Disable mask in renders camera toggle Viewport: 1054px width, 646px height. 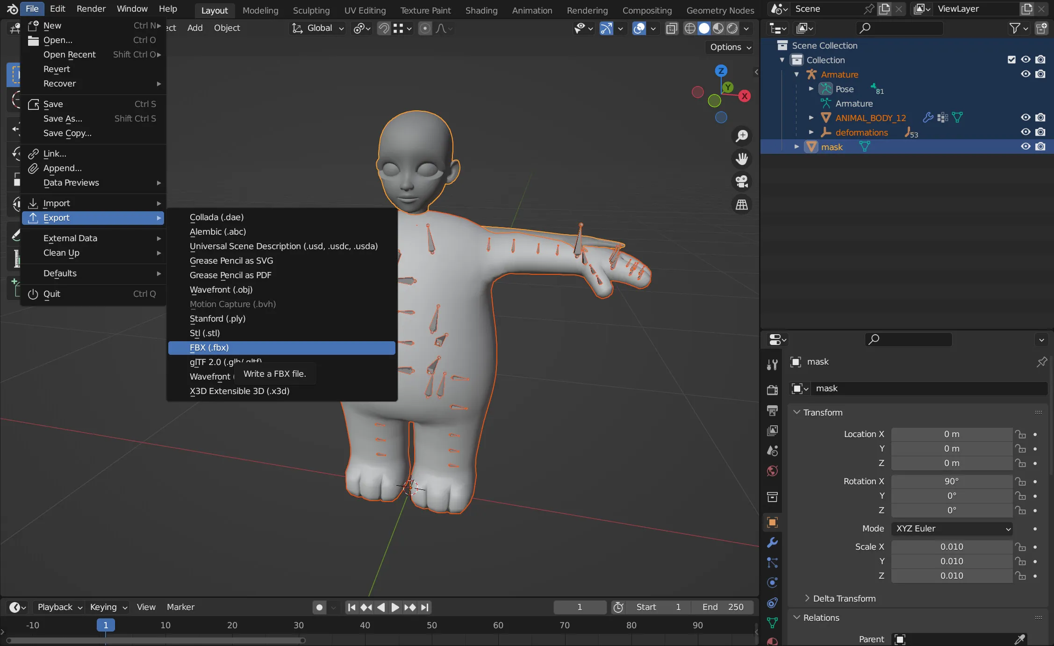point(1040,146)
